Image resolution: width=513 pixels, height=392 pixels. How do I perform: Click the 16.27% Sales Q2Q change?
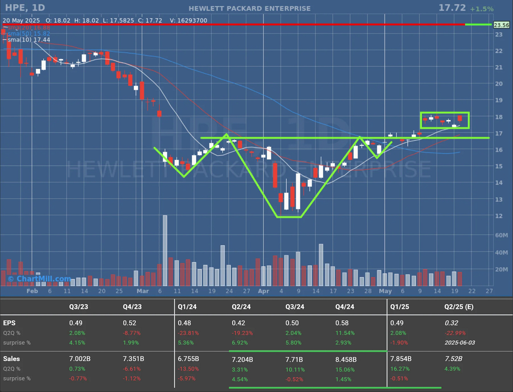click(x=400, y=369)
